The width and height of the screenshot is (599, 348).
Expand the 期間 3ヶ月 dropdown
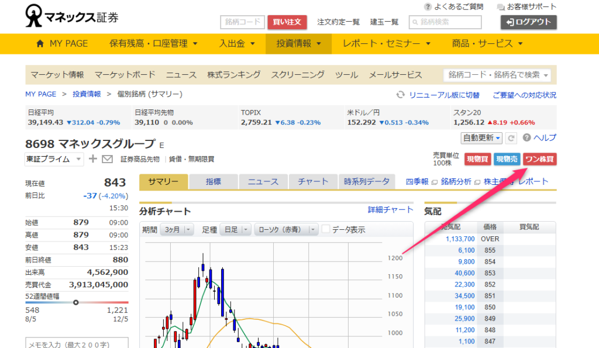(x=179, y=230)
